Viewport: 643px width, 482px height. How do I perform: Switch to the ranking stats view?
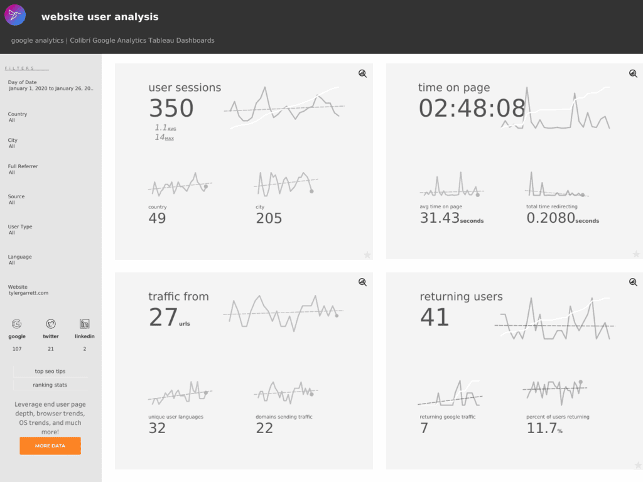pyautogui.click(x=50, y=385)
